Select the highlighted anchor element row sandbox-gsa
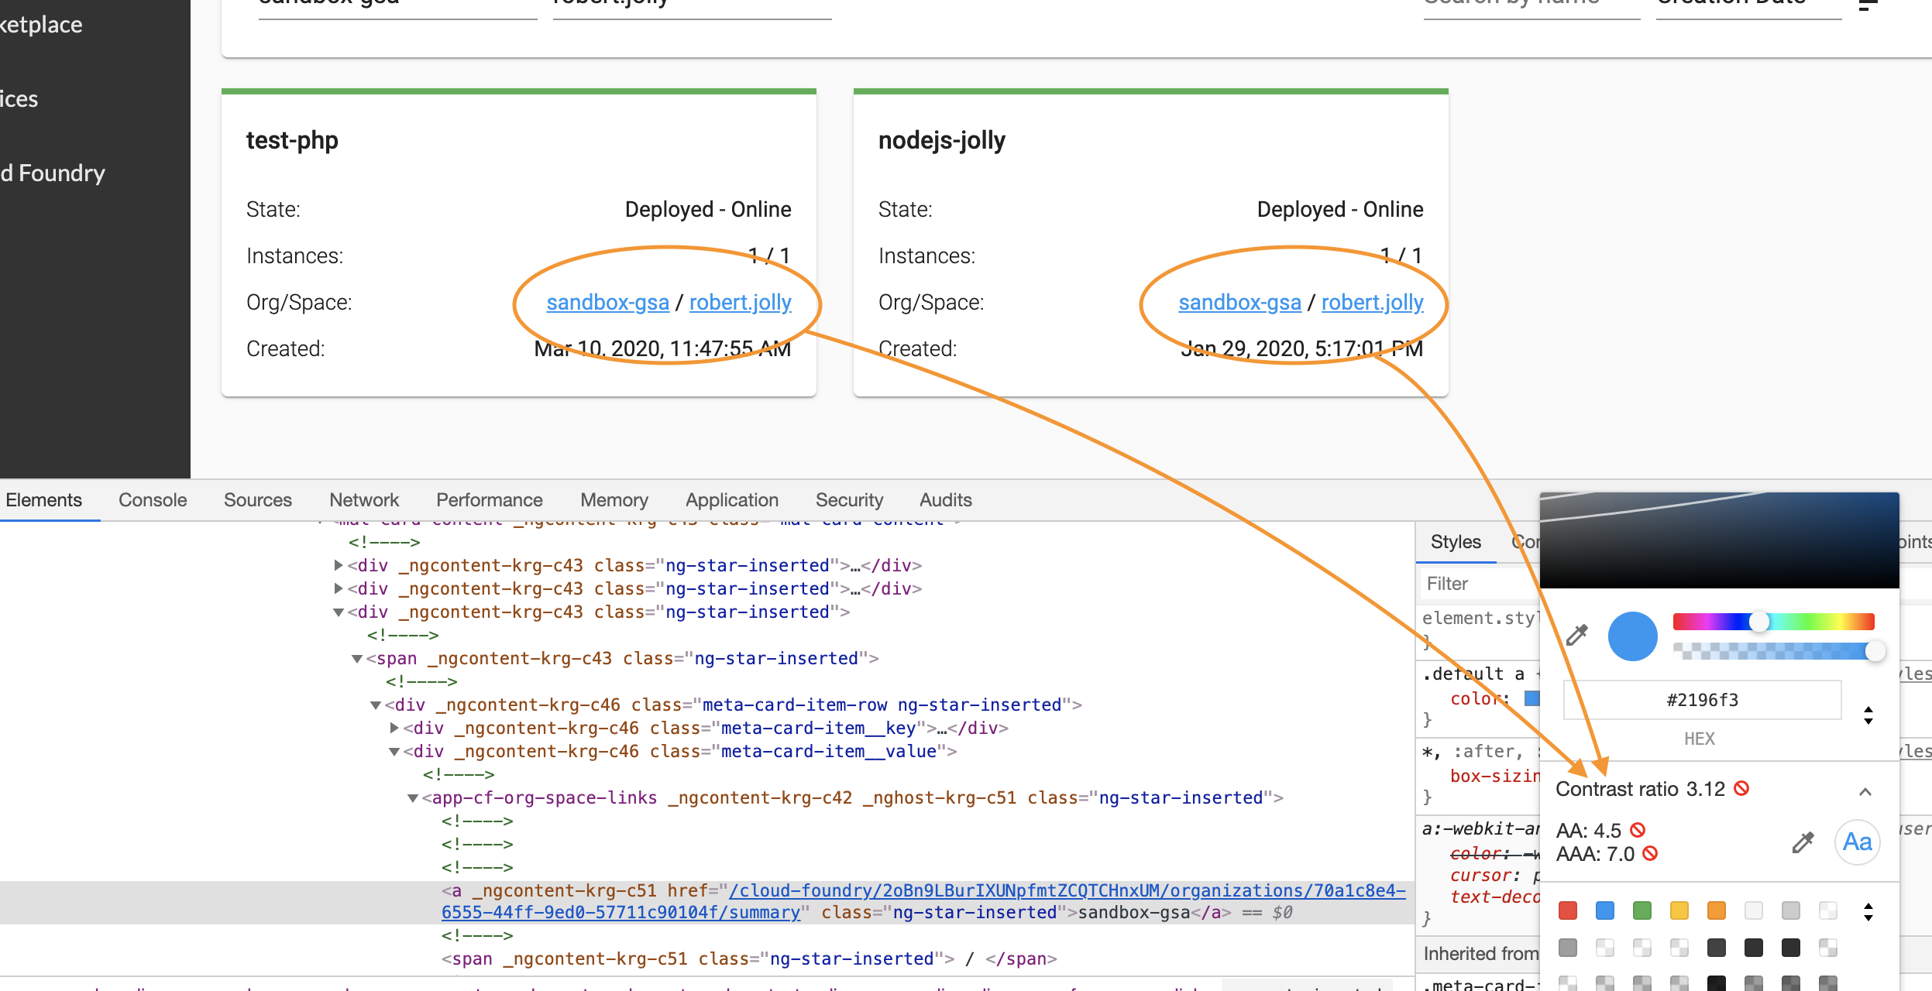Image resolution: width=1932 pixels, height=991 pixels. click(707, 902)
